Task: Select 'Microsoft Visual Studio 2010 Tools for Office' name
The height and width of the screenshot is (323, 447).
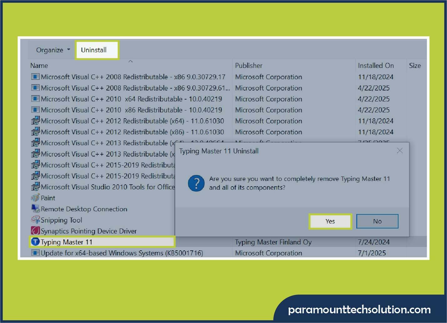Action: (108, 187)
